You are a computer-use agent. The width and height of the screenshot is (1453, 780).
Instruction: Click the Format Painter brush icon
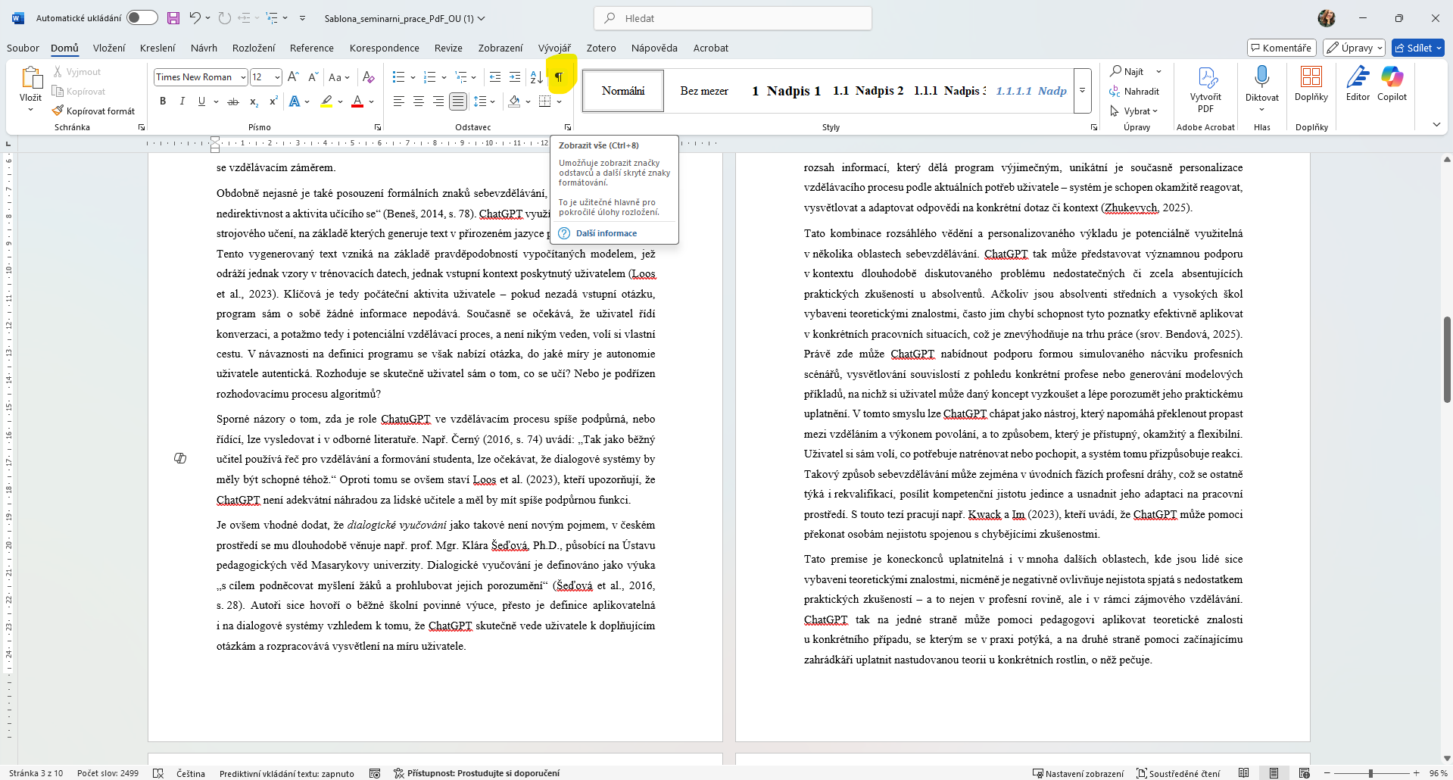coord(58,111)
